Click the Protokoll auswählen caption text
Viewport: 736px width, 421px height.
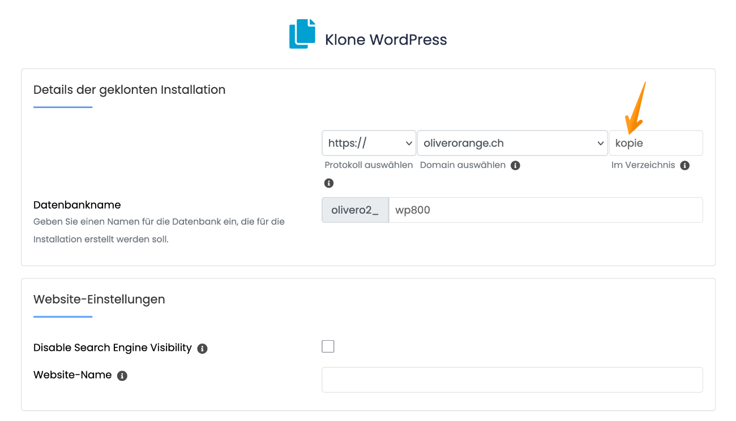click(x=369, y=165)
